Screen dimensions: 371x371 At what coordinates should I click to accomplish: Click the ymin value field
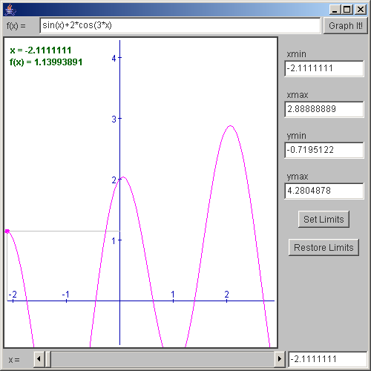(324, 150)
